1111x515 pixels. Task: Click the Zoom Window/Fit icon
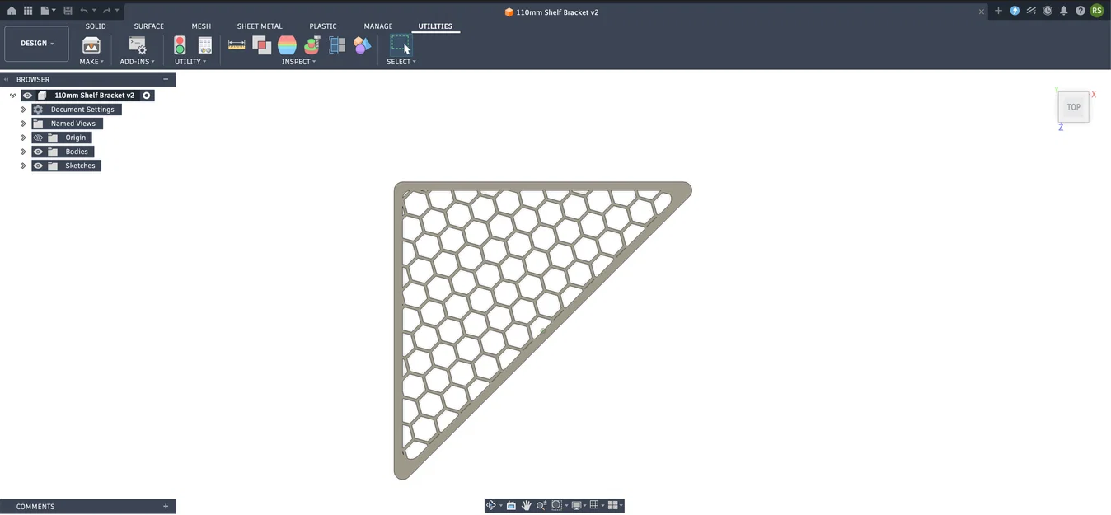(557, 505)
